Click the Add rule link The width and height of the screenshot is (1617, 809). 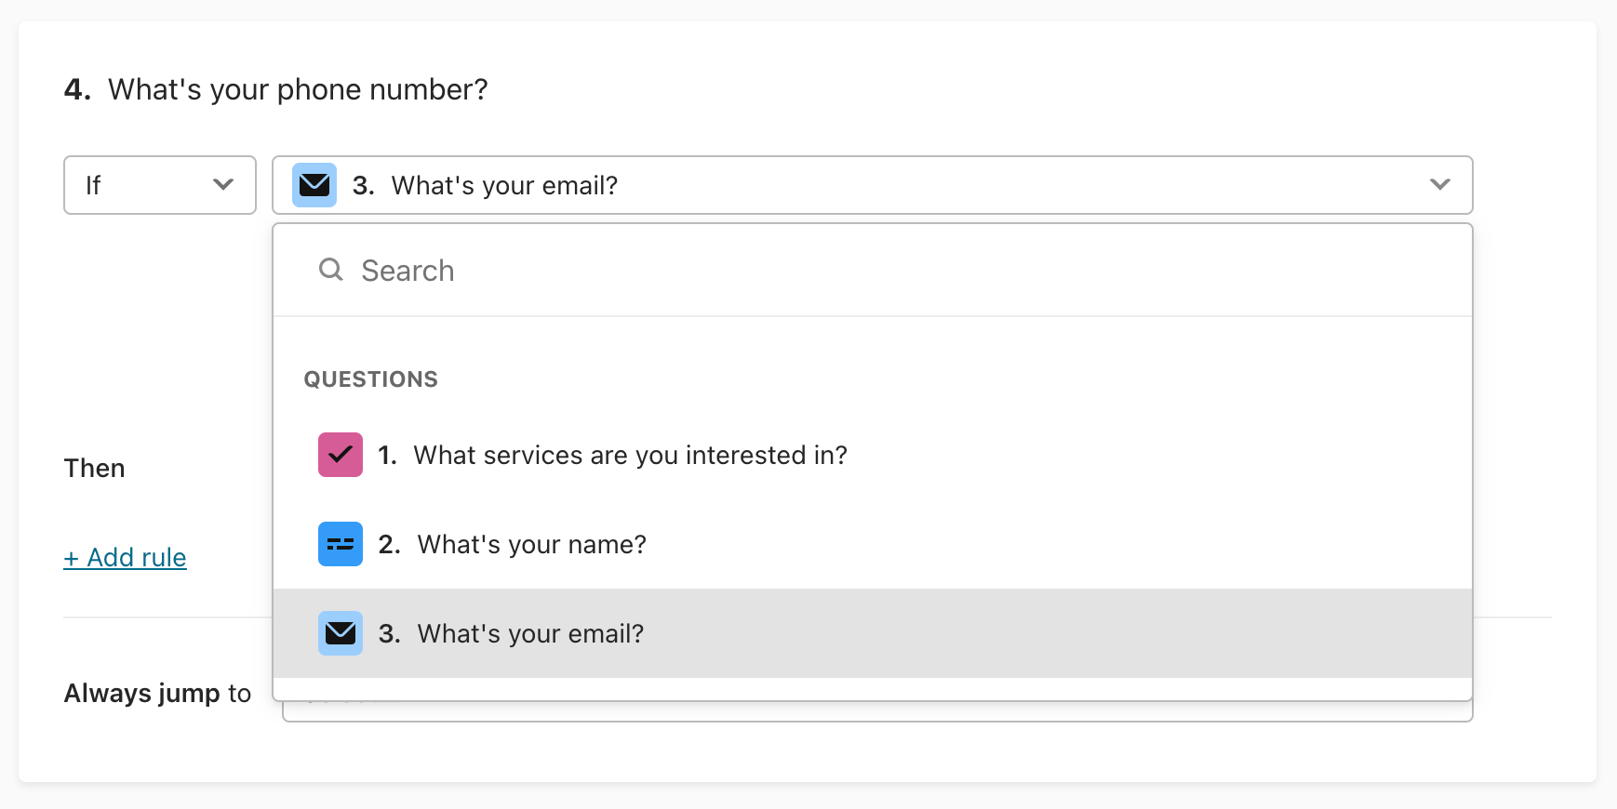125,557
